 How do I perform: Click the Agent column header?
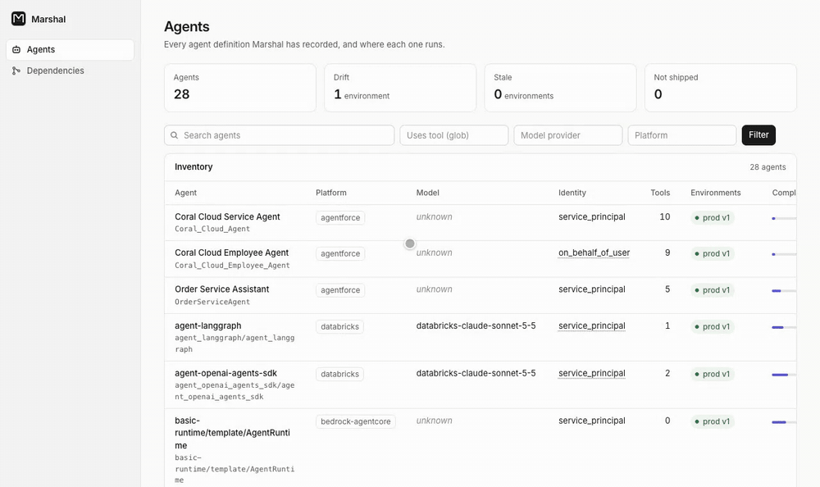(185, 193)
